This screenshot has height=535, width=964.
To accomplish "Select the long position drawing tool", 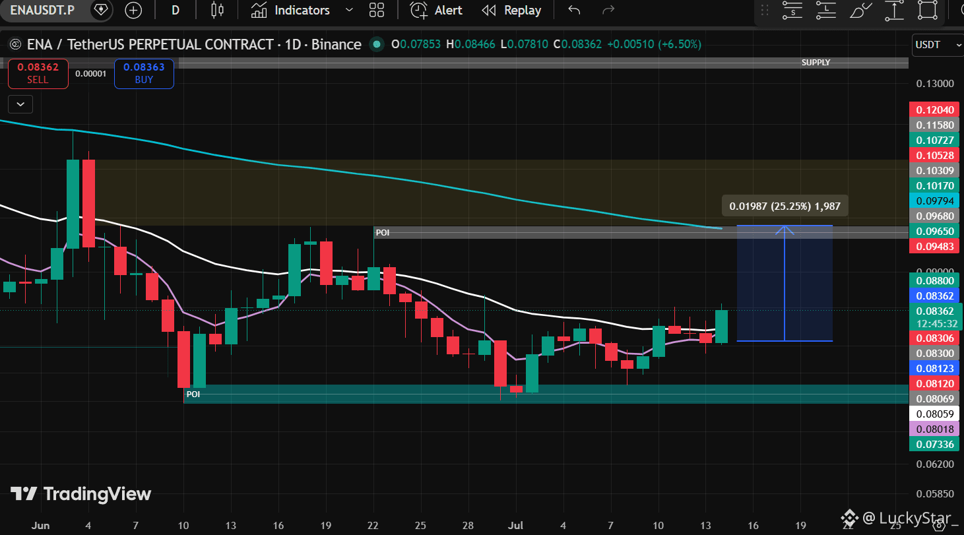I will click(x=826, y=10).
